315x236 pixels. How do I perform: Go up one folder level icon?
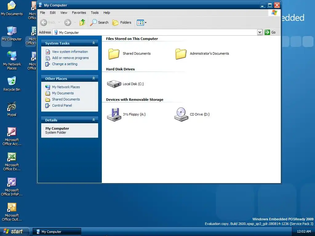[82, 22]
